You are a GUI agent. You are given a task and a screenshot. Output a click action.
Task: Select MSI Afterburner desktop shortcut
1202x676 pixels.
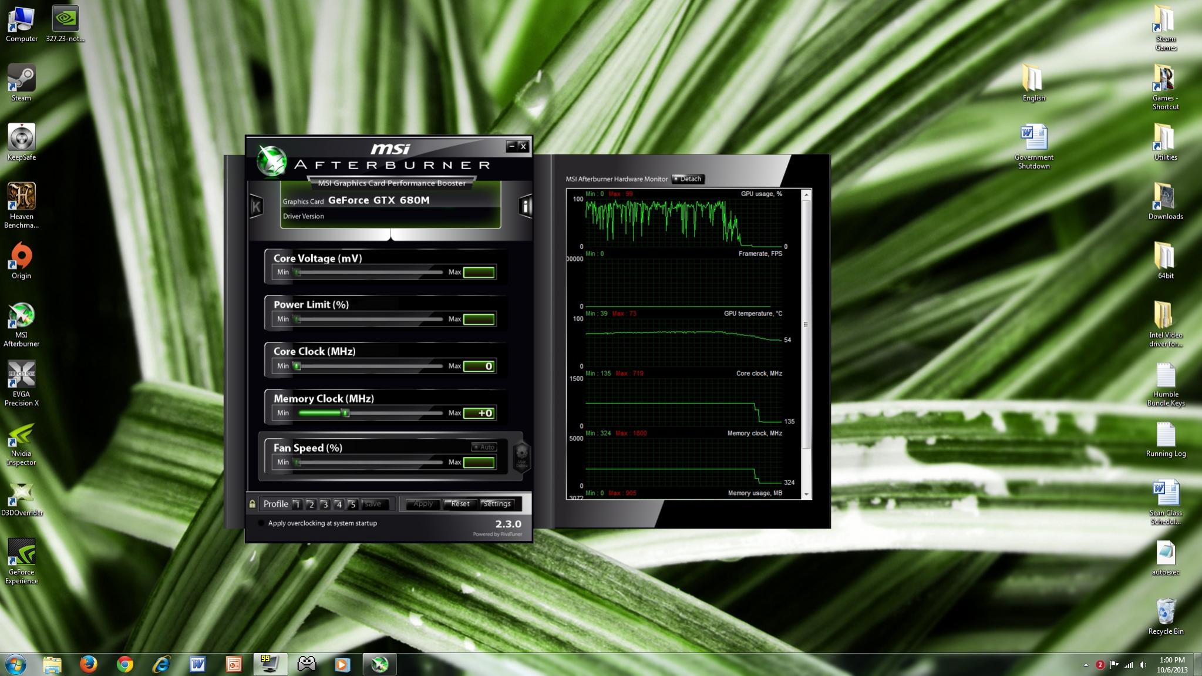point(22,325)
